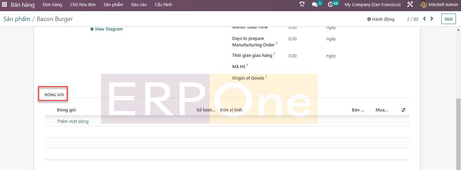Image resolution: width=461 pixels, height=170 pixels.
Task: Click the Mới button
Action: click(448, 19)
